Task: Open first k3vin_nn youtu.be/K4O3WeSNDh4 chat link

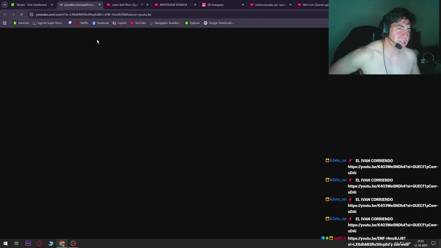Action: point(393,170)
